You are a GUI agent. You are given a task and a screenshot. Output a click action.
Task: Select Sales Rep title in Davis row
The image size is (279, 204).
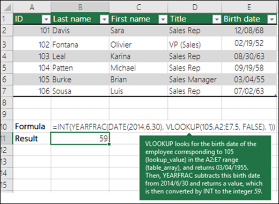point(195,31)
